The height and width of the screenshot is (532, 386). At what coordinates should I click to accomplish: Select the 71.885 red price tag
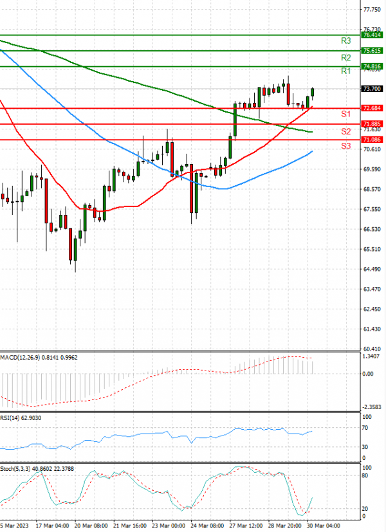[372, 124]
